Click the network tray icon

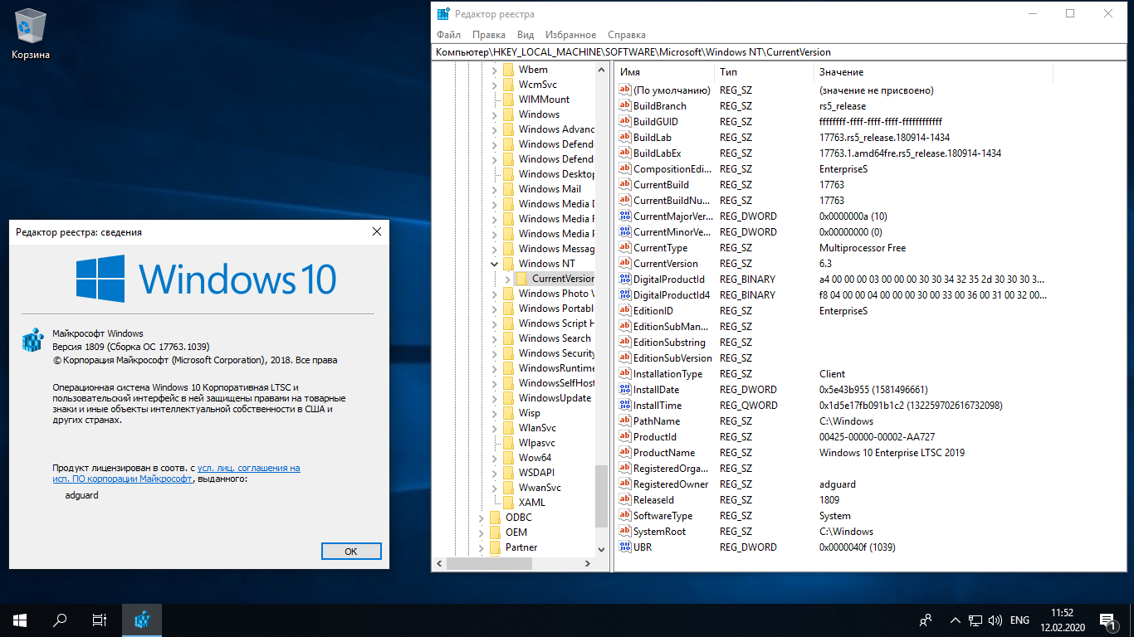click(x=975, y=620)
